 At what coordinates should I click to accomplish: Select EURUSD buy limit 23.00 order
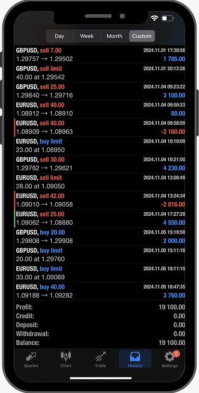click(100, 145)
